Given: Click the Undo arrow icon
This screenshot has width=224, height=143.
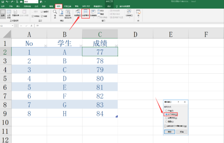Looking at the screenshot, I should click(x=7, y=2).
